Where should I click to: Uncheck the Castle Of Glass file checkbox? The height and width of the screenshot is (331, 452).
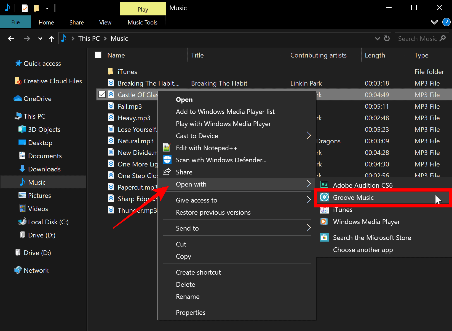pyautogui.click(x=102, y=95)
